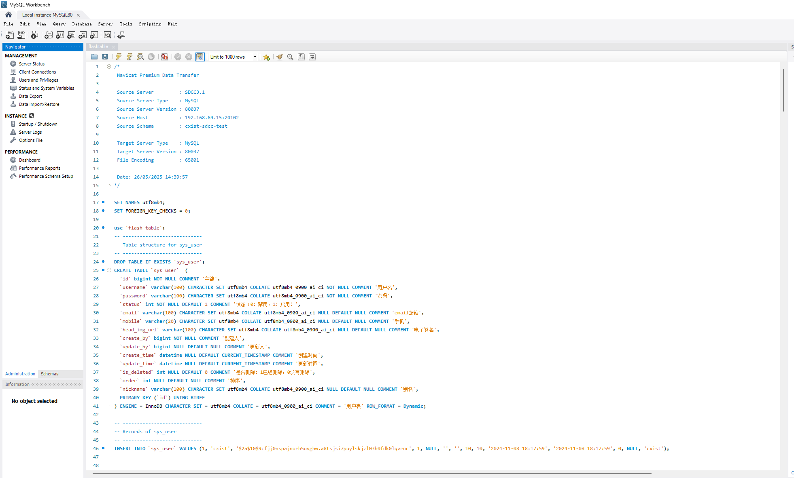Open Users and Privileges
Image resolution: width=794 pixels, height=478 pixels.
click(38, 80)
